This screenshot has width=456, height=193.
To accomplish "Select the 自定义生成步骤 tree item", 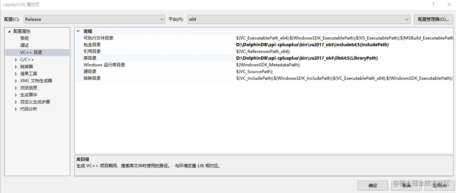I will [x=35, y=102].
